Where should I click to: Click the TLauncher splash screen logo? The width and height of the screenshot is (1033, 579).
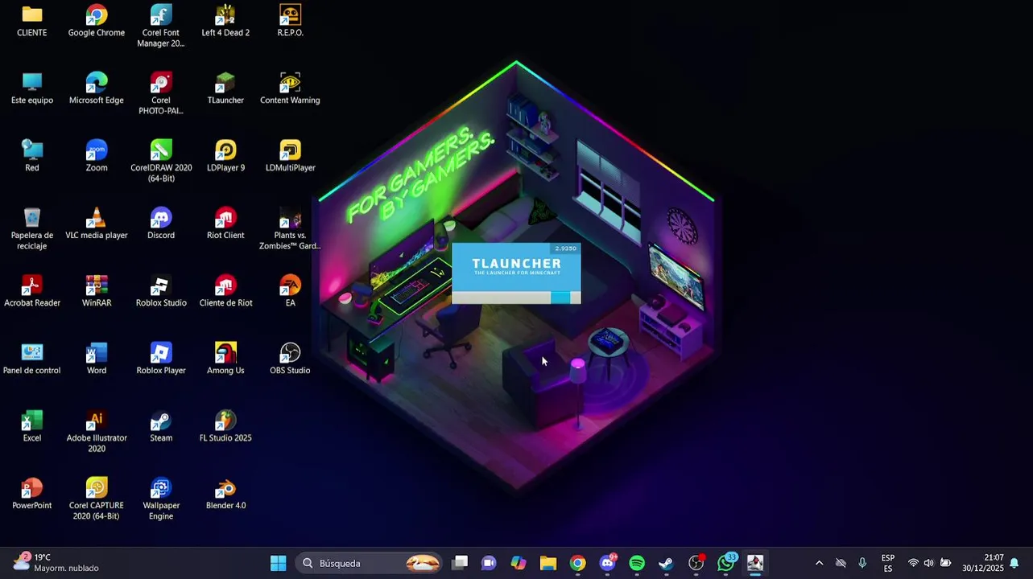point(516,266)
